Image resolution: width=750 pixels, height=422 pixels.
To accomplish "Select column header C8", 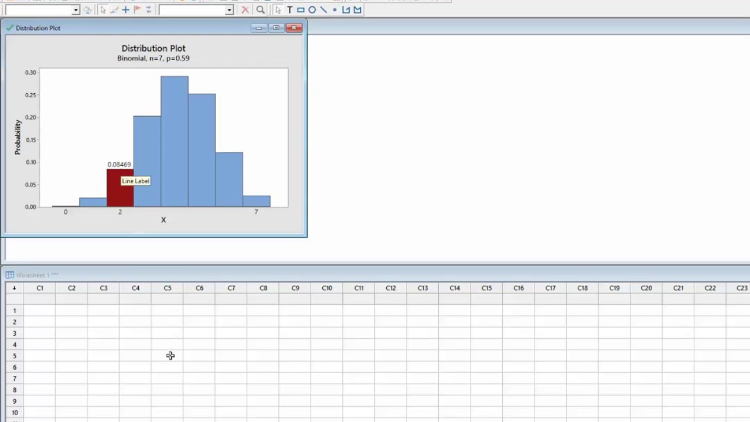I will [263, 288].
